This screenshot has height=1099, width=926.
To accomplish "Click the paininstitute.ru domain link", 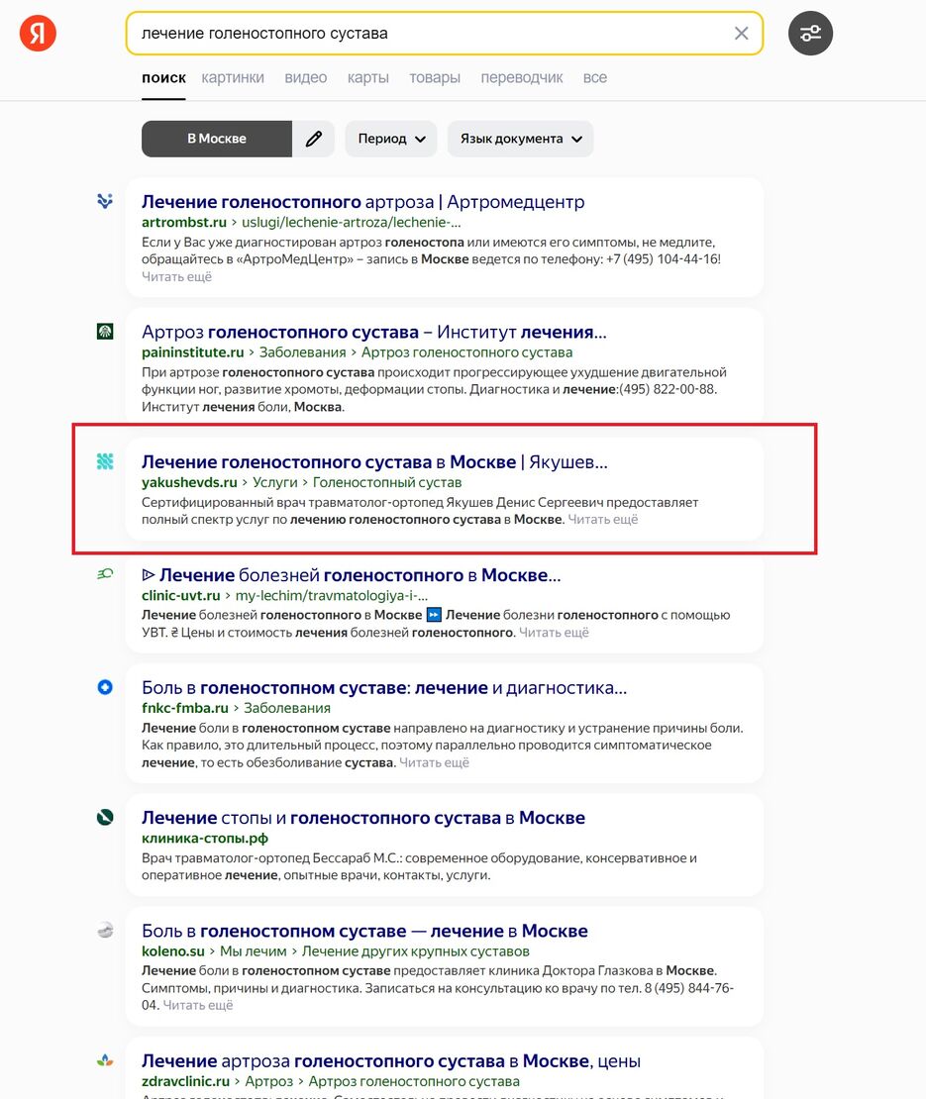I will point(193,351).
